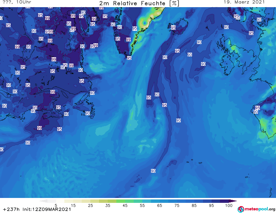Screen dimensions: 276x213
Task: Pick the pale yellow colorbar segment after 15
Action: tap(77, 201)
